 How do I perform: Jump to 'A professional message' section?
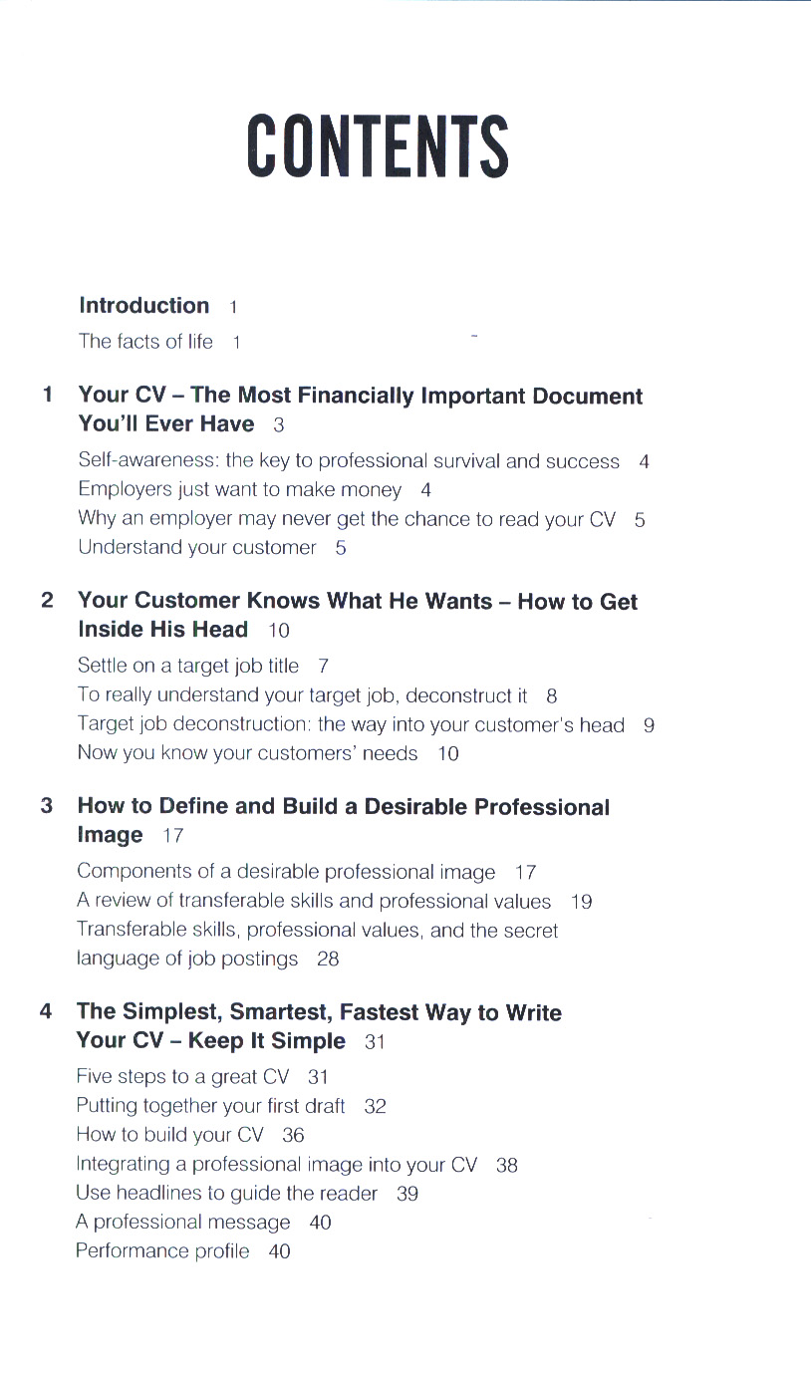click(183, 1223)
